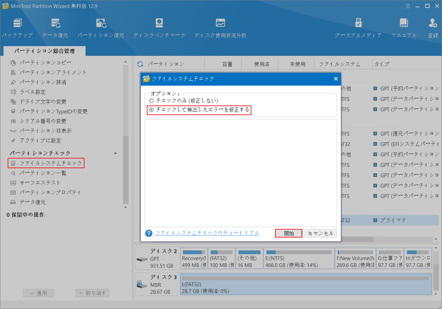Click 開始 to begin file system check

[289, 233]
